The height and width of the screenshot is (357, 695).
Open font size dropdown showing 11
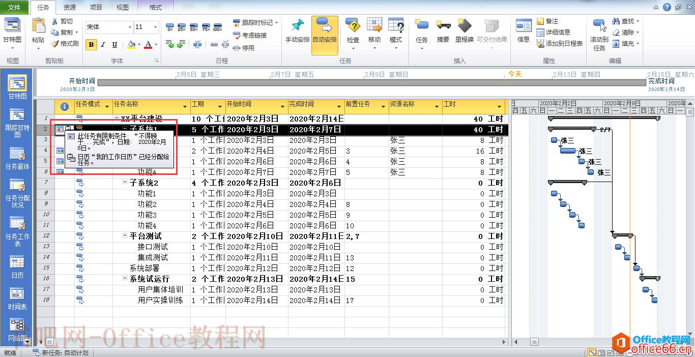(x=155, y=27)
